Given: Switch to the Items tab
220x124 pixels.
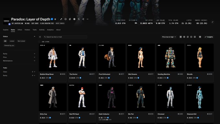Looking at the screenshot, I should tap(13, 30).
